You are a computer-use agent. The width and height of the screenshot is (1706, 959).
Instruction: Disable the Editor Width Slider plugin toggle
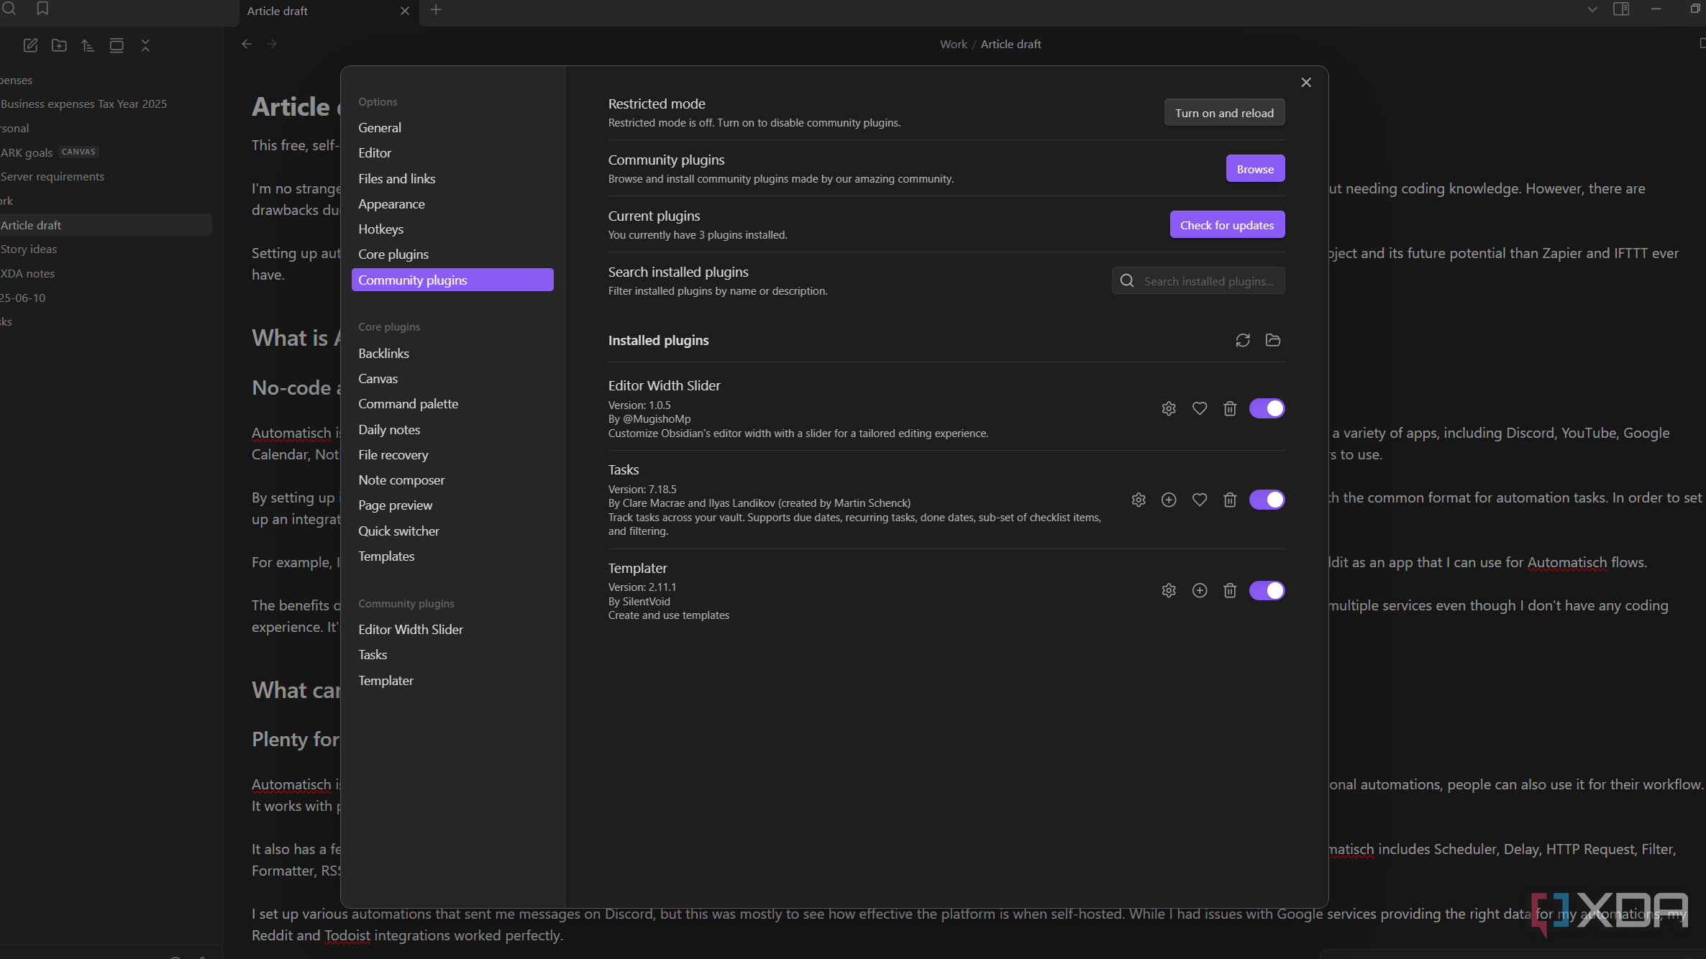coord(1267,408)
